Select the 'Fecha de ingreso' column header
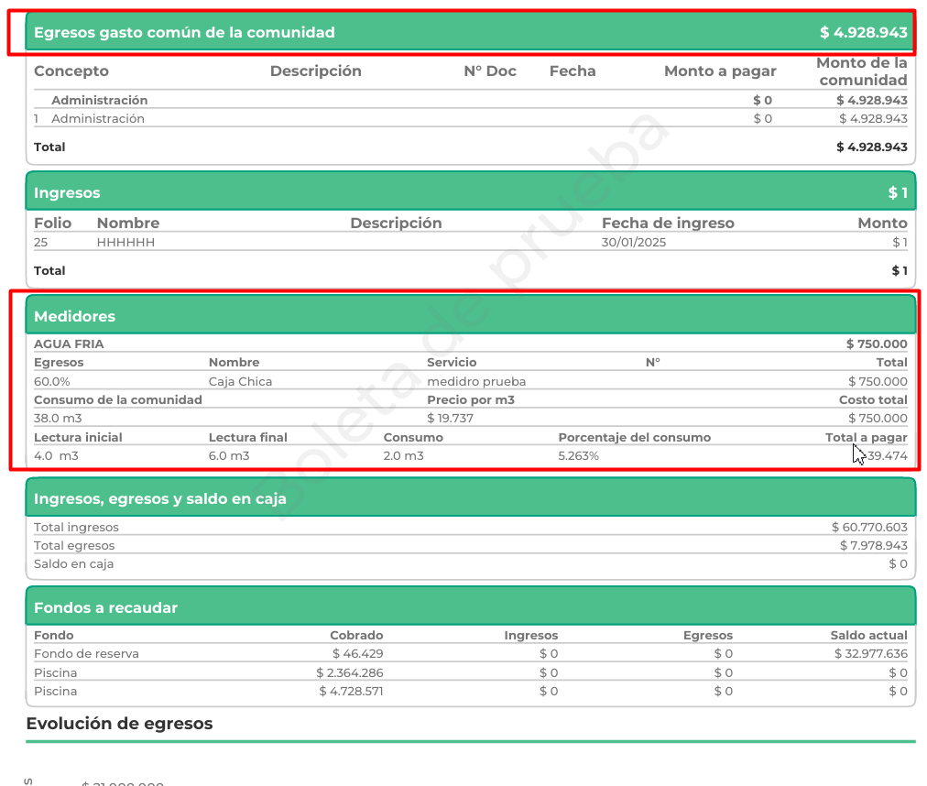Screen dimensions: 927x786 [x=668, y=223]
